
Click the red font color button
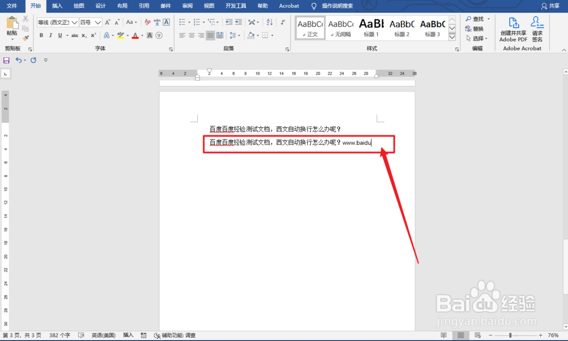pyautogui.click(x=135, y=35)
